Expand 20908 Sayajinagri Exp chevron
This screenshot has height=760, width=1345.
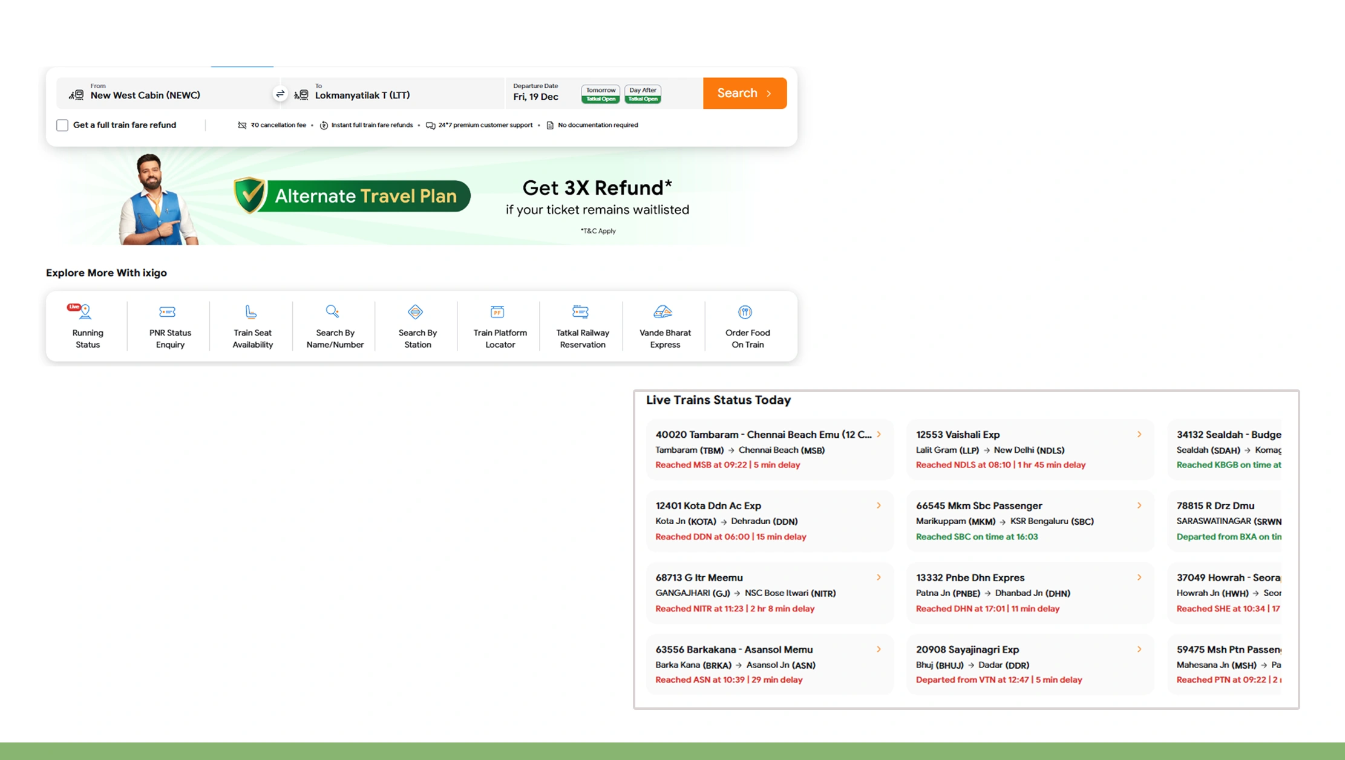pyautogui.click(x=1139, y=649)
